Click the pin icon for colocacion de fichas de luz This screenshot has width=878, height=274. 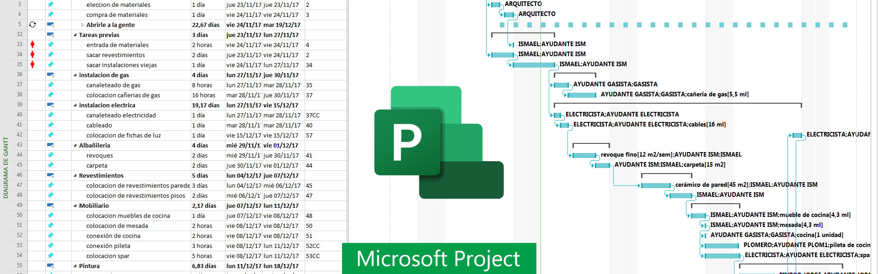[x=51, y=135]
